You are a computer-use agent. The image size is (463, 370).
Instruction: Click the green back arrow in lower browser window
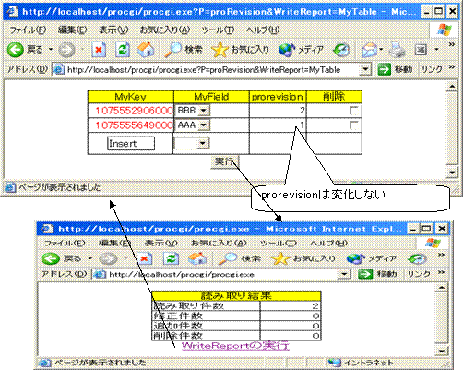click(x=51, y=258)
